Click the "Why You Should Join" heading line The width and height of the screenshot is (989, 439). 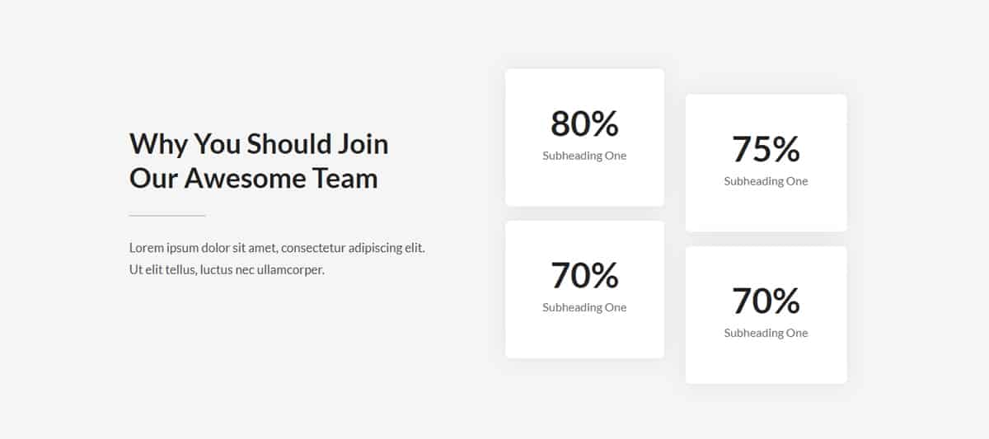[x=259, y=143]
